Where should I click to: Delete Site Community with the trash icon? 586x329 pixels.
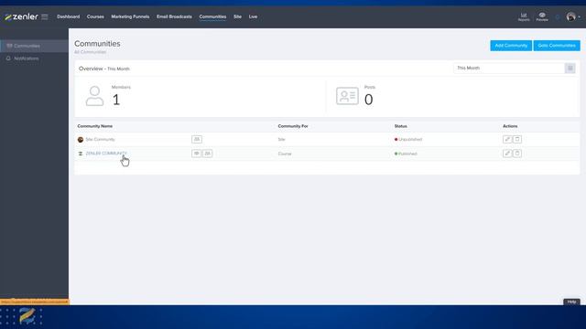point(517,139)
